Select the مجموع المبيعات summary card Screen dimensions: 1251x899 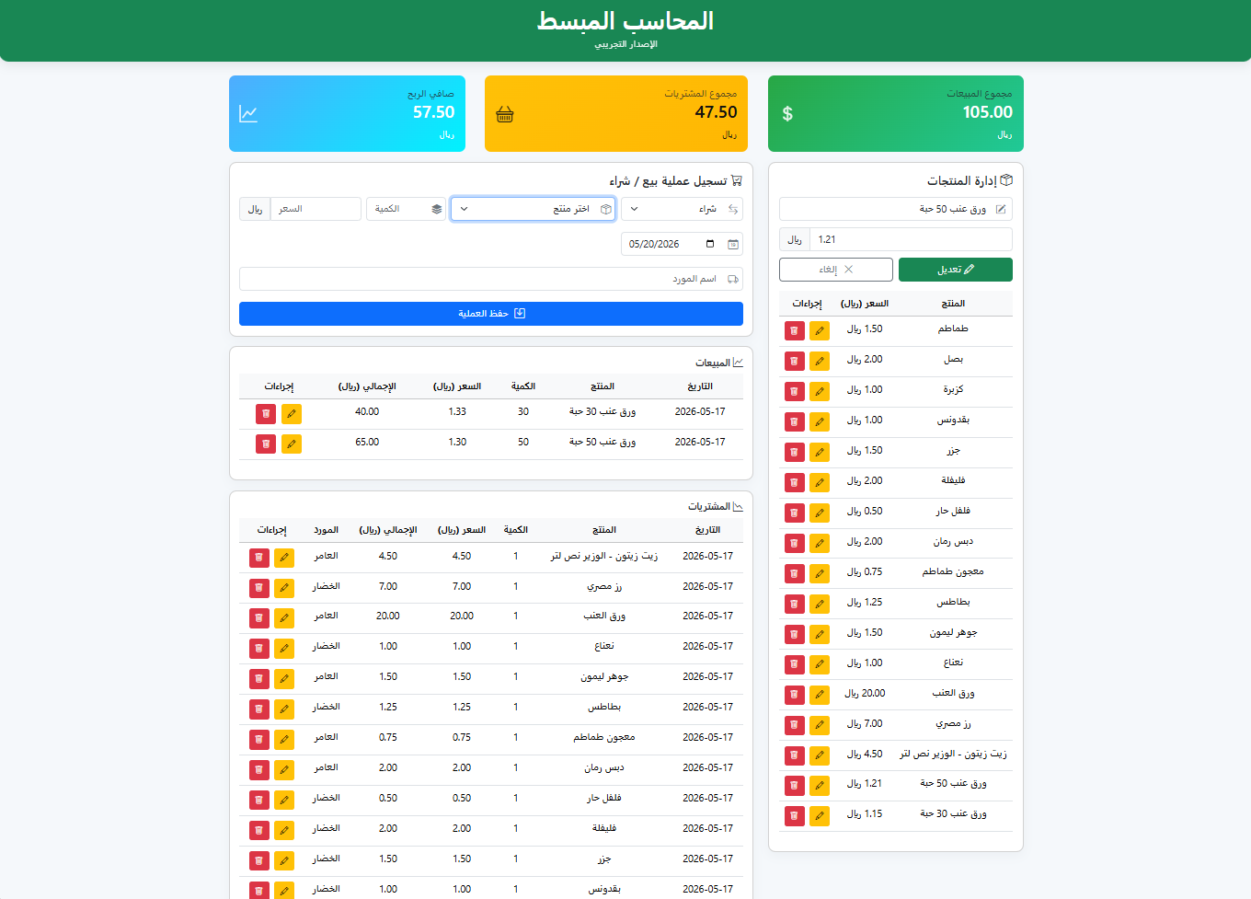pos(896,113)
